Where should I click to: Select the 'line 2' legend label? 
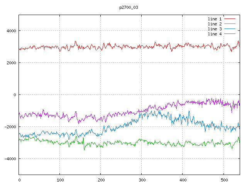click(215, 24)
